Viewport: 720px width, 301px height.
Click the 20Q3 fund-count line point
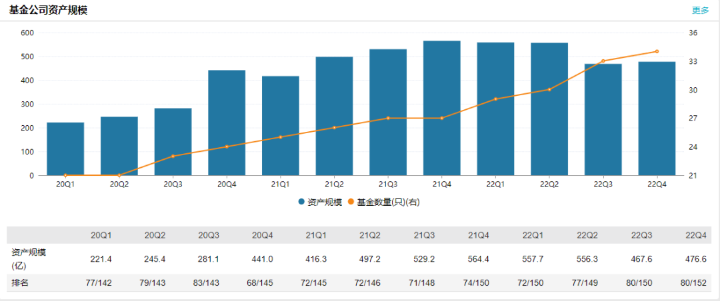pos(173,156)
